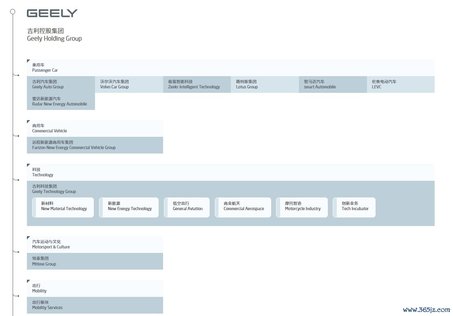This screenshot has height=316, width=453.
Task: Click the timeline circle at top of line
Action: click(x=13, y=11)
